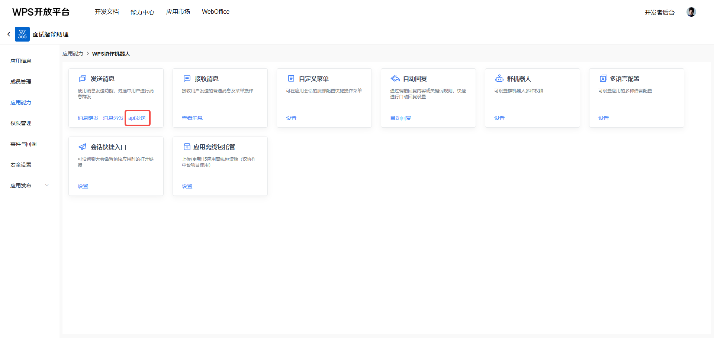This screenshot has height=338, width=714.
Task: Go to 开发者后台
Action: [x=660, y=13]
